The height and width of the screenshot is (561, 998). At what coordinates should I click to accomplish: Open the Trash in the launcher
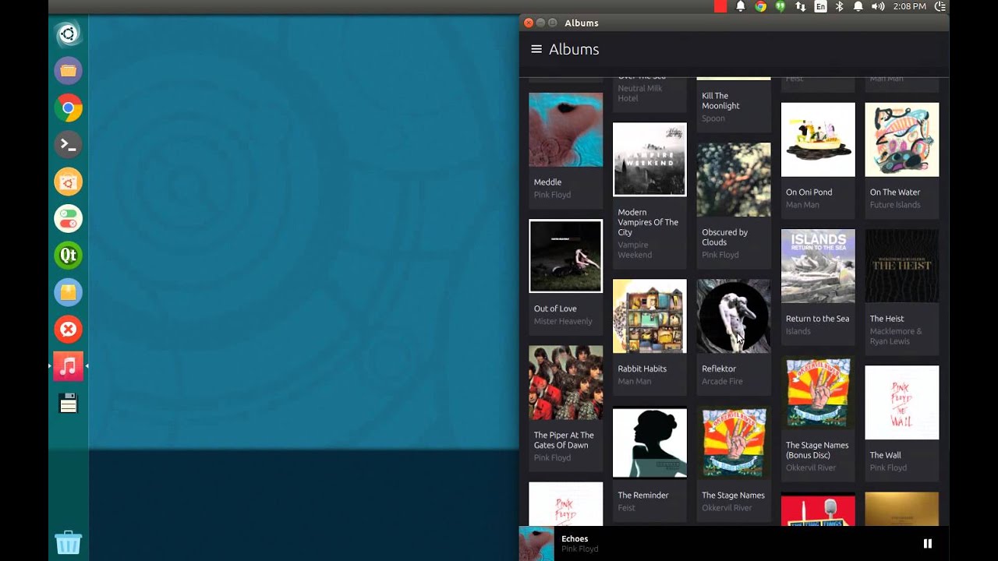pos(68,542)
